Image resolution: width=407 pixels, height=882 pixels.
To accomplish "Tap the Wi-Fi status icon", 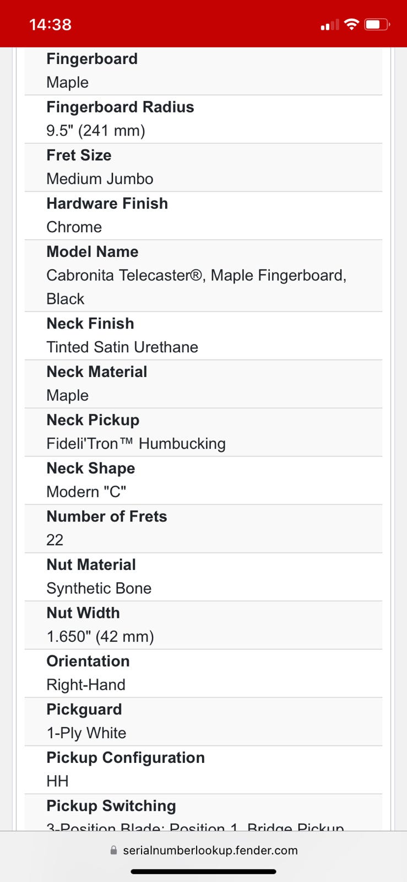I will tap(351, 24).
